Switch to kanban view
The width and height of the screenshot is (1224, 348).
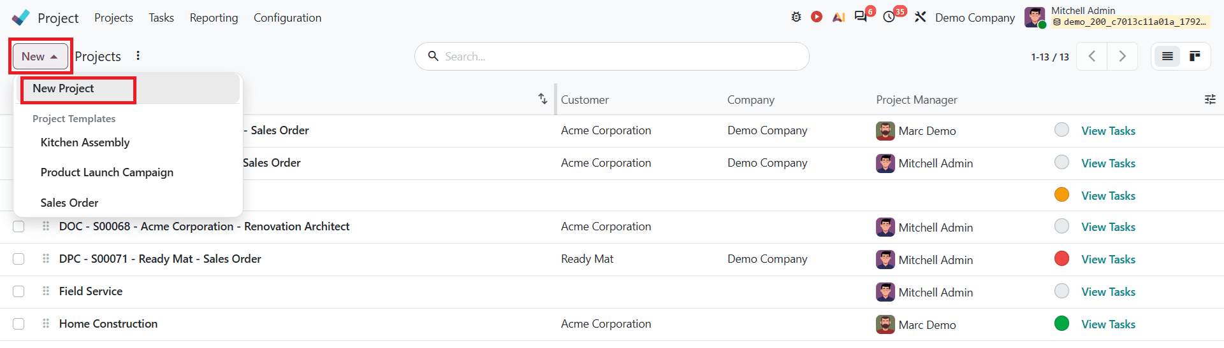[1195, 56]
